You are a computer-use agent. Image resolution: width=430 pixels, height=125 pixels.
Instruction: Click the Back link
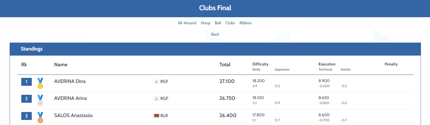pos(215,34)
